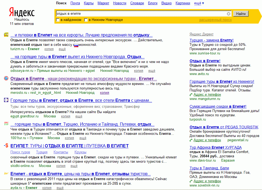The width and height of the screenshot is (262, 190).
Task: Open the 'Отдых в Египте!' avito ad
Action: click(x=205, y=61)
